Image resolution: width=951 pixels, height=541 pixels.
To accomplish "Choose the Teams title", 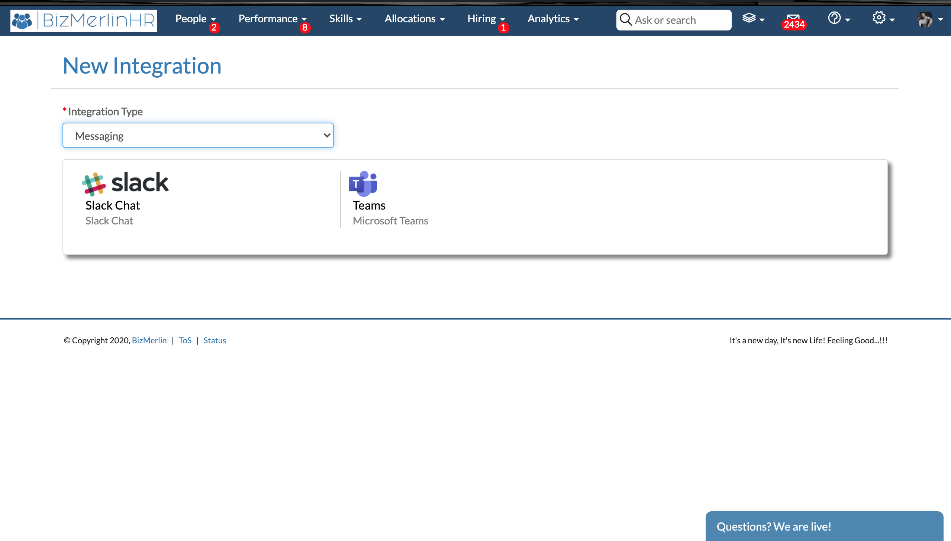I will click(x=369, y=205).
